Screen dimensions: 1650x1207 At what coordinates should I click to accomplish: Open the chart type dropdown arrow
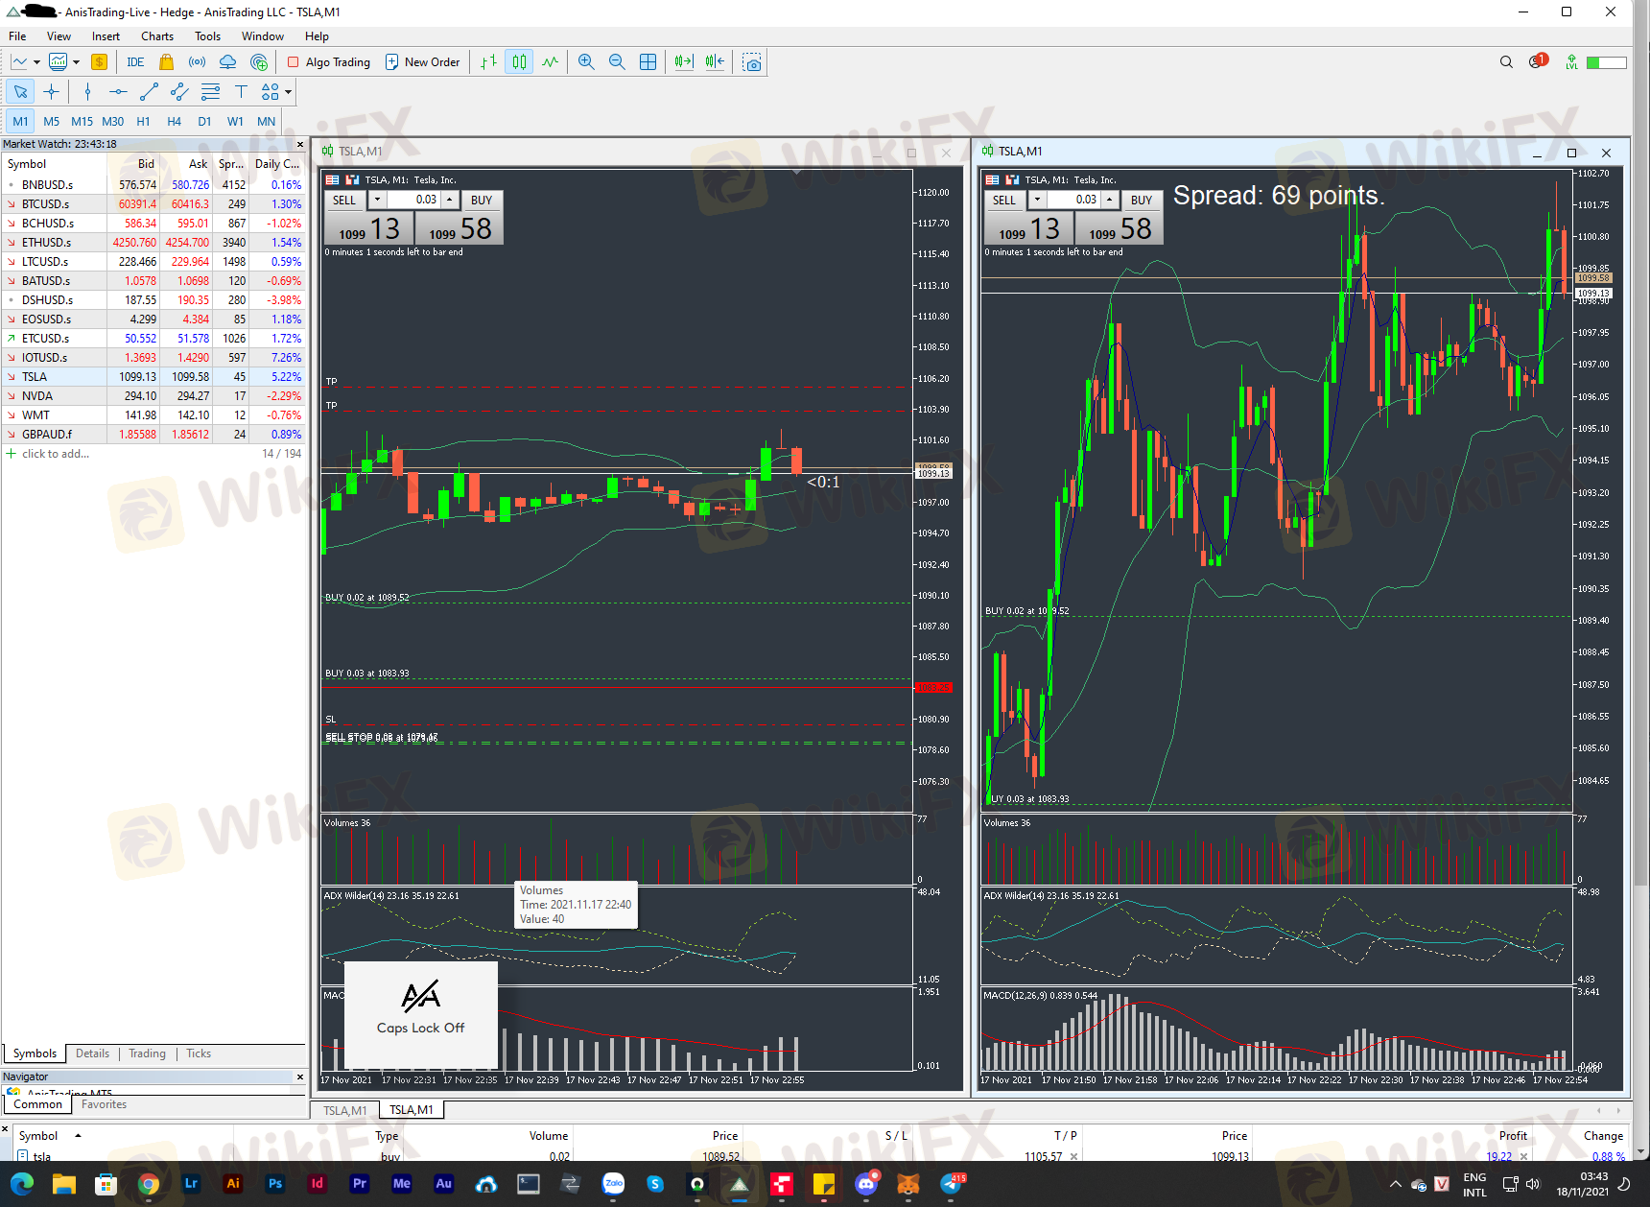tap(36, 62)
